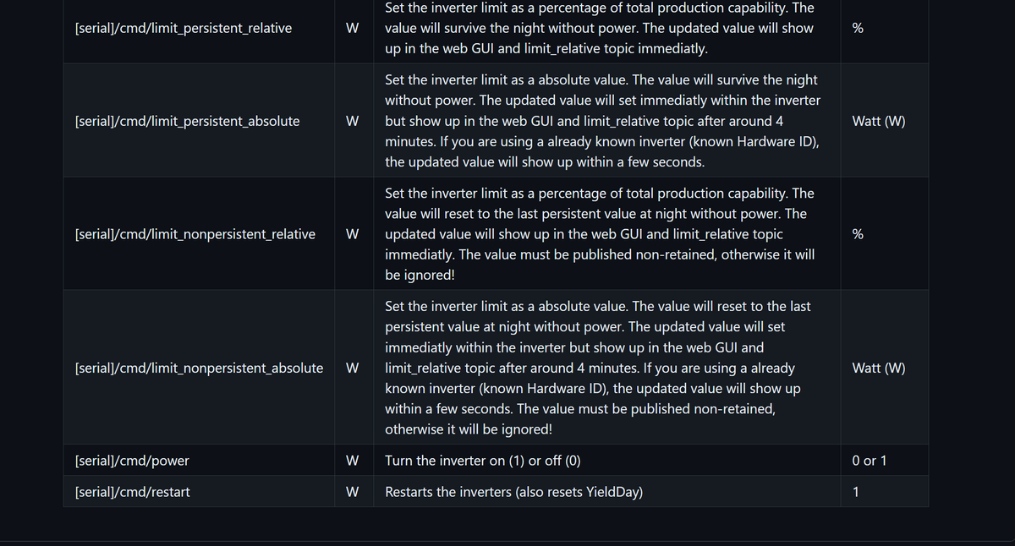Click the W beside limit_persistent_relative

(x=353, y=28)
